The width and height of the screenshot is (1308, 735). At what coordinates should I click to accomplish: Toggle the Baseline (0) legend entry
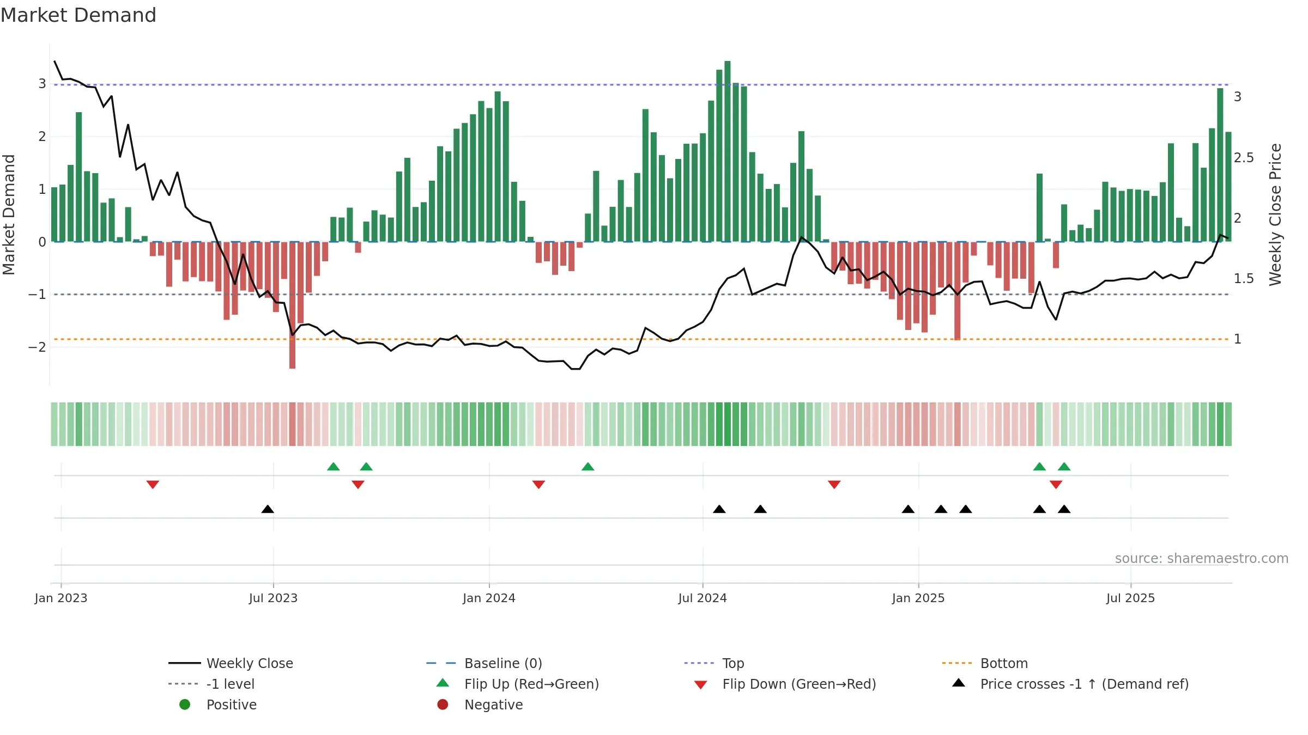(x=484, y=663)
